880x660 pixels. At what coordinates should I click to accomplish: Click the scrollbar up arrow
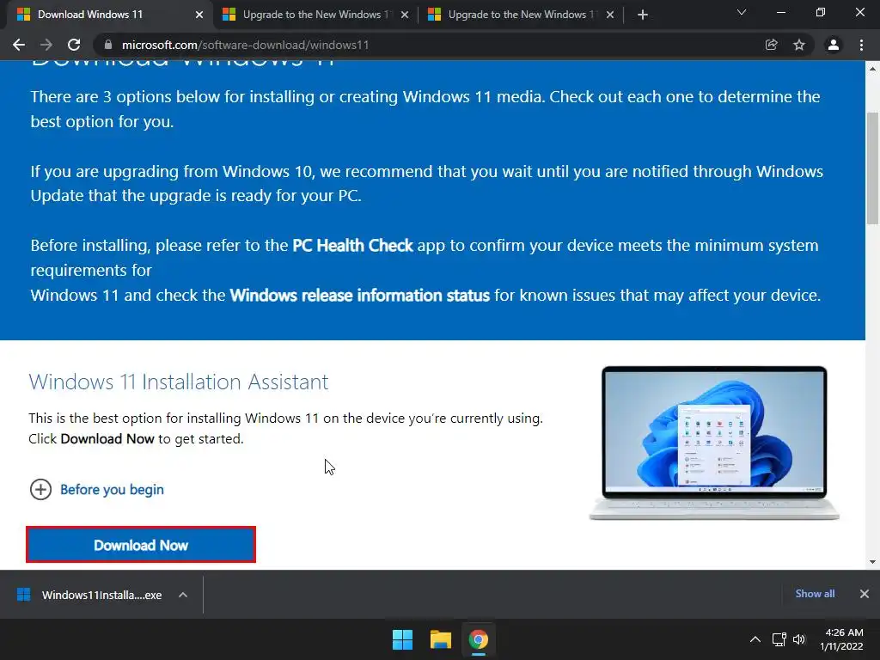[872, 69]
